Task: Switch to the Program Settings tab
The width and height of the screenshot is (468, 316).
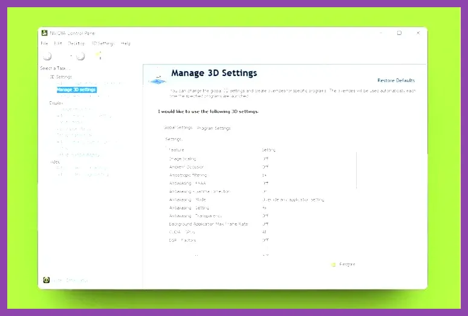Action: (x=213, y=128)
